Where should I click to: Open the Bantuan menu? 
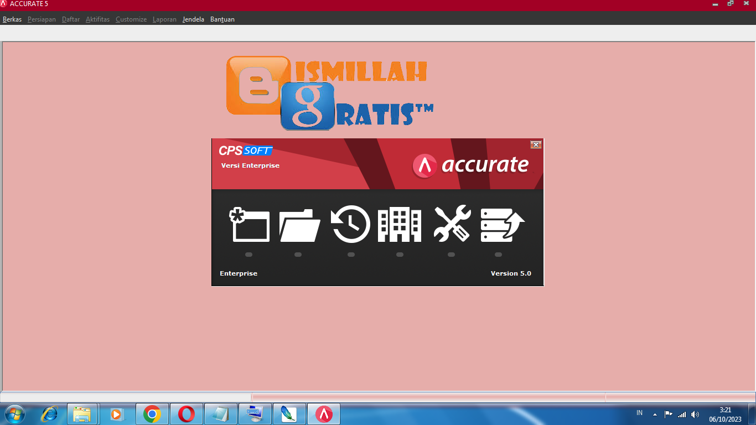point(222,19)
